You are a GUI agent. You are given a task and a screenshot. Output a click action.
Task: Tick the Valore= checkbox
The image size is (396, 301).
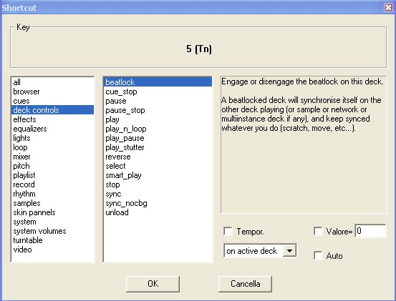pos(318,231)
